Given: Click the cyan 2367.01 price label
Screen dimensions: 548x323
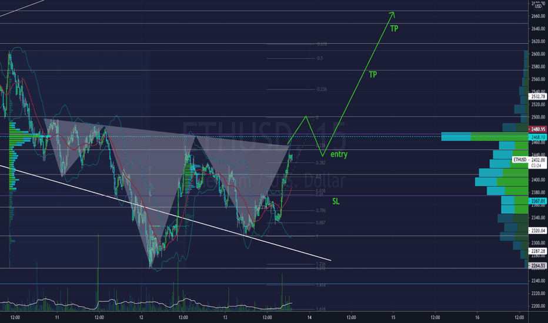Looking at the screenshot, I should tap(538, 201).
